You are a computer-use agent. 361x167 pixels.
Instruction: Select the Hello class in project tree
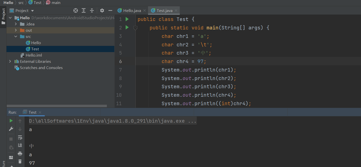[x=33, y=43]
